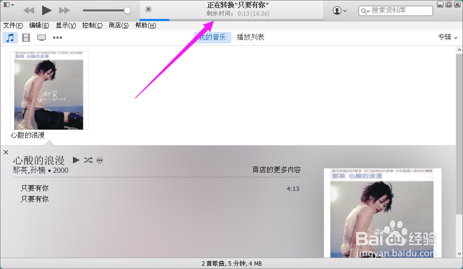Play the 心酸的浪漫 album
463x269 pixels.
point(76,160)
